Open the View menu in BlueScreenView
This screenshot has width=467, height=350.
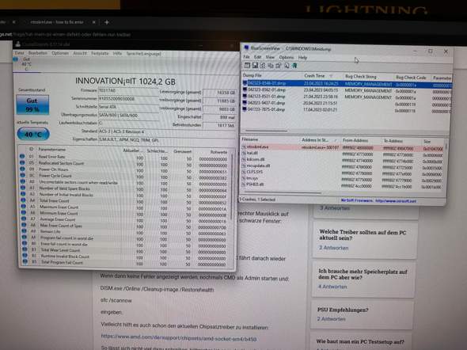[x=270, y=57]
